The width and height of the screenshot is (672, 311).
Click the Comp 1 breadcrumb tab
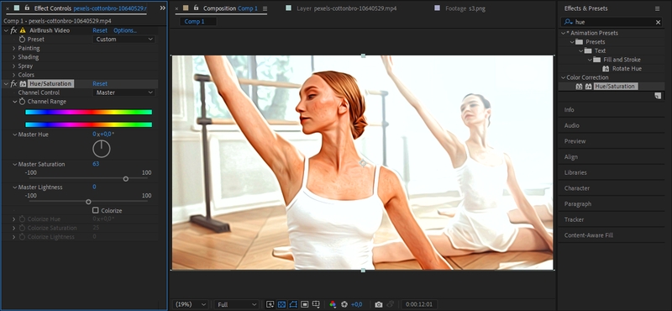coord(195,22)
